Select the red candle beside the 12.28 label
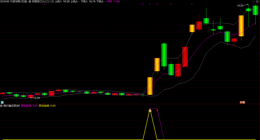Image resolution: width=260 pixels, height=140 pixels. tap(30, 96)
